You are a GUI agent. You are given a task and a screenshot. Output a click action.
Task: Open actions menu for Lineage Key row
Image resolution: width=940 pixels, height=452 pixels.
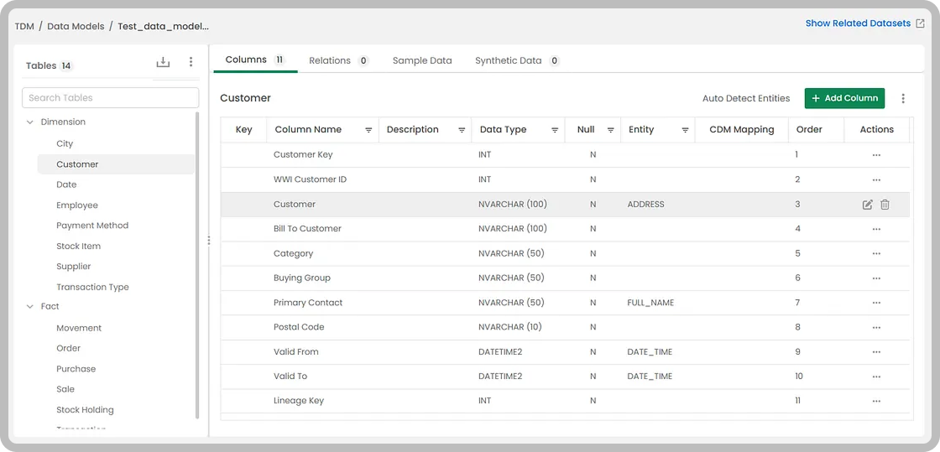click(876, 401)
